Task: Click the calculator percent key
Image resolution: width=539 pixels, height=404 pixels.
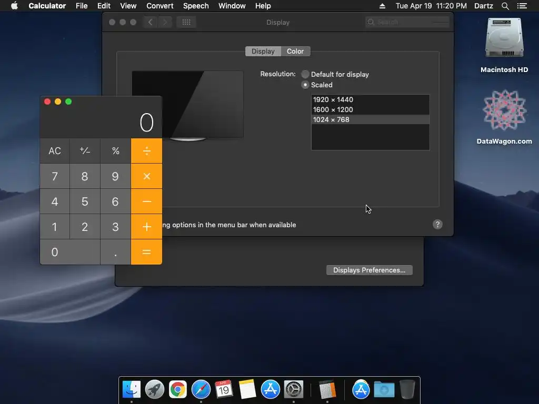Action: pos(115,151)
